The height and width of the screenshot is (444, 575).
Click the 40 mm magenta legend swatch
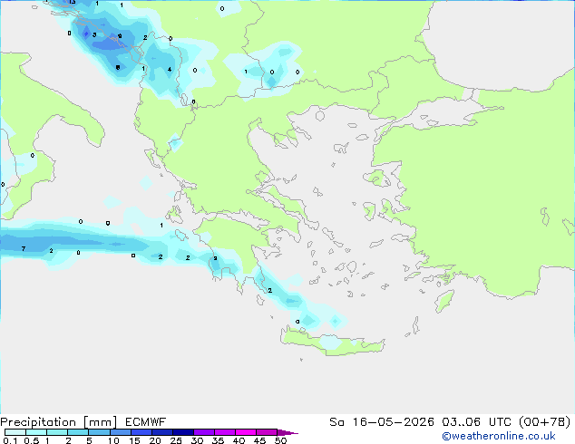tap(246, 432)
